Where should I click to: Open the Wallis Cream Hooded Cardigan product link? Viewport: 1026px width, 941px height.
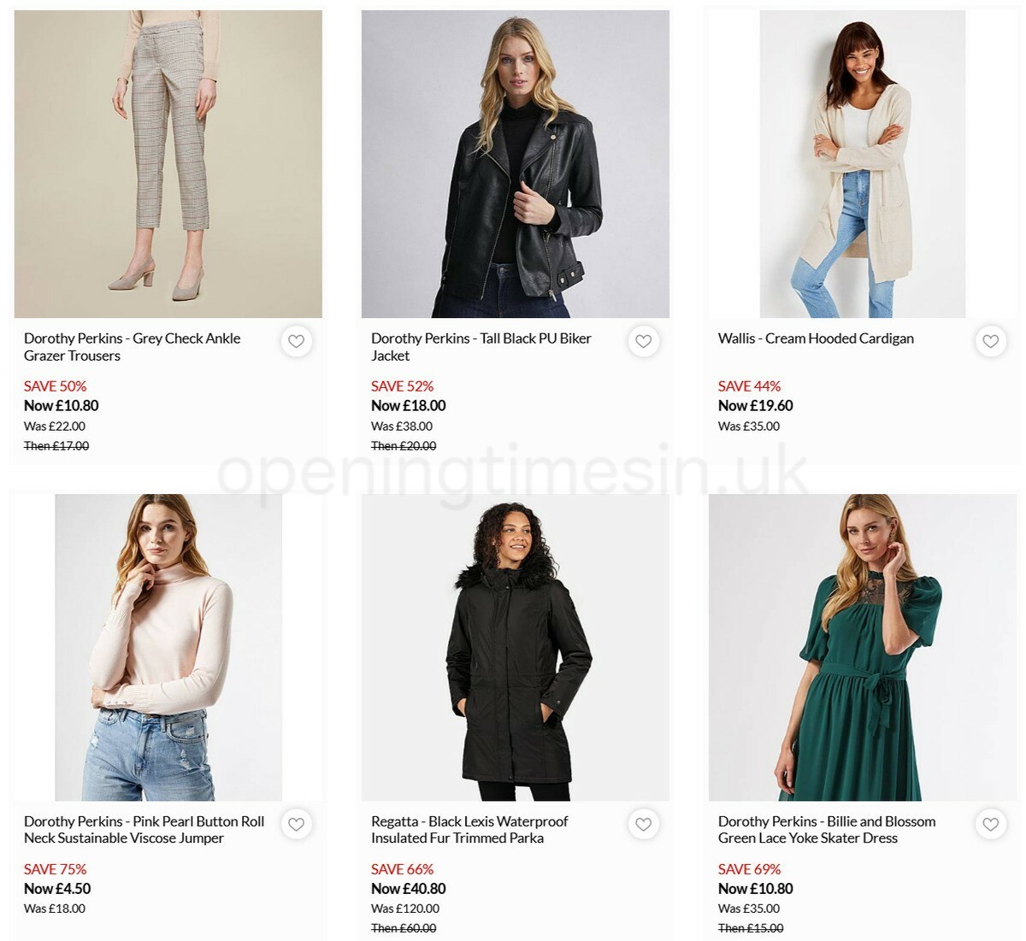pos(816,338)
